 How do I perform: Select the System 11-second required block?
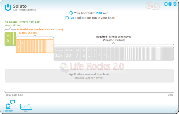click(x=59, y=53)
